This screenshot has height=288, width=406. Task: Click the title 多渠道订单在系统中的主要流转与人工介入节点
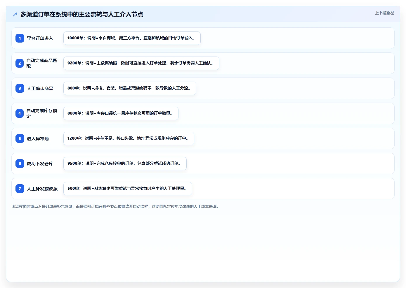click(x=82, y=14)
